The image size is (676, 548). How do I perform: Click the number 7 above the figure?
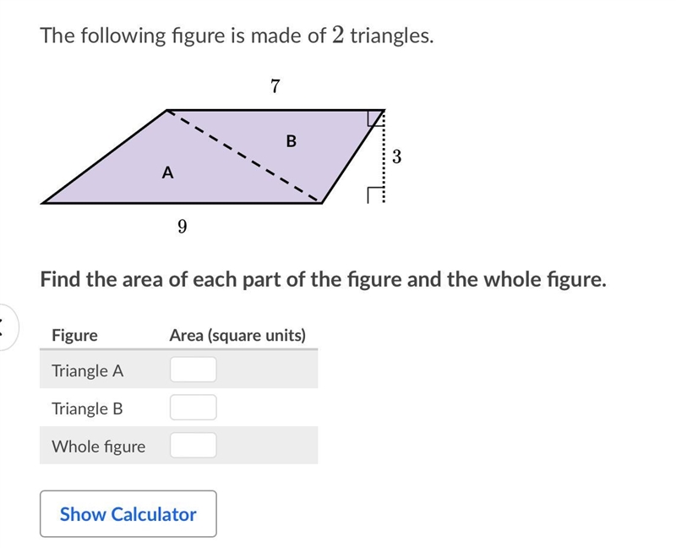[275, 86]
